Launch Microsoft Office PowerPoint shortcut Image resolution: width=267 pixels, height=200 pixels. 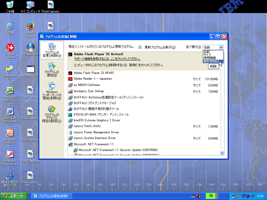coord(10,136)
